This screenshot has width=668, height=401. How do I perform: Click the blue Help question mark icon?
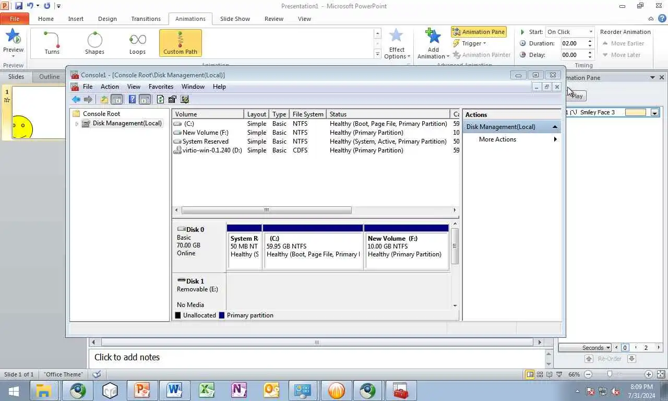(x=133, y=99)
